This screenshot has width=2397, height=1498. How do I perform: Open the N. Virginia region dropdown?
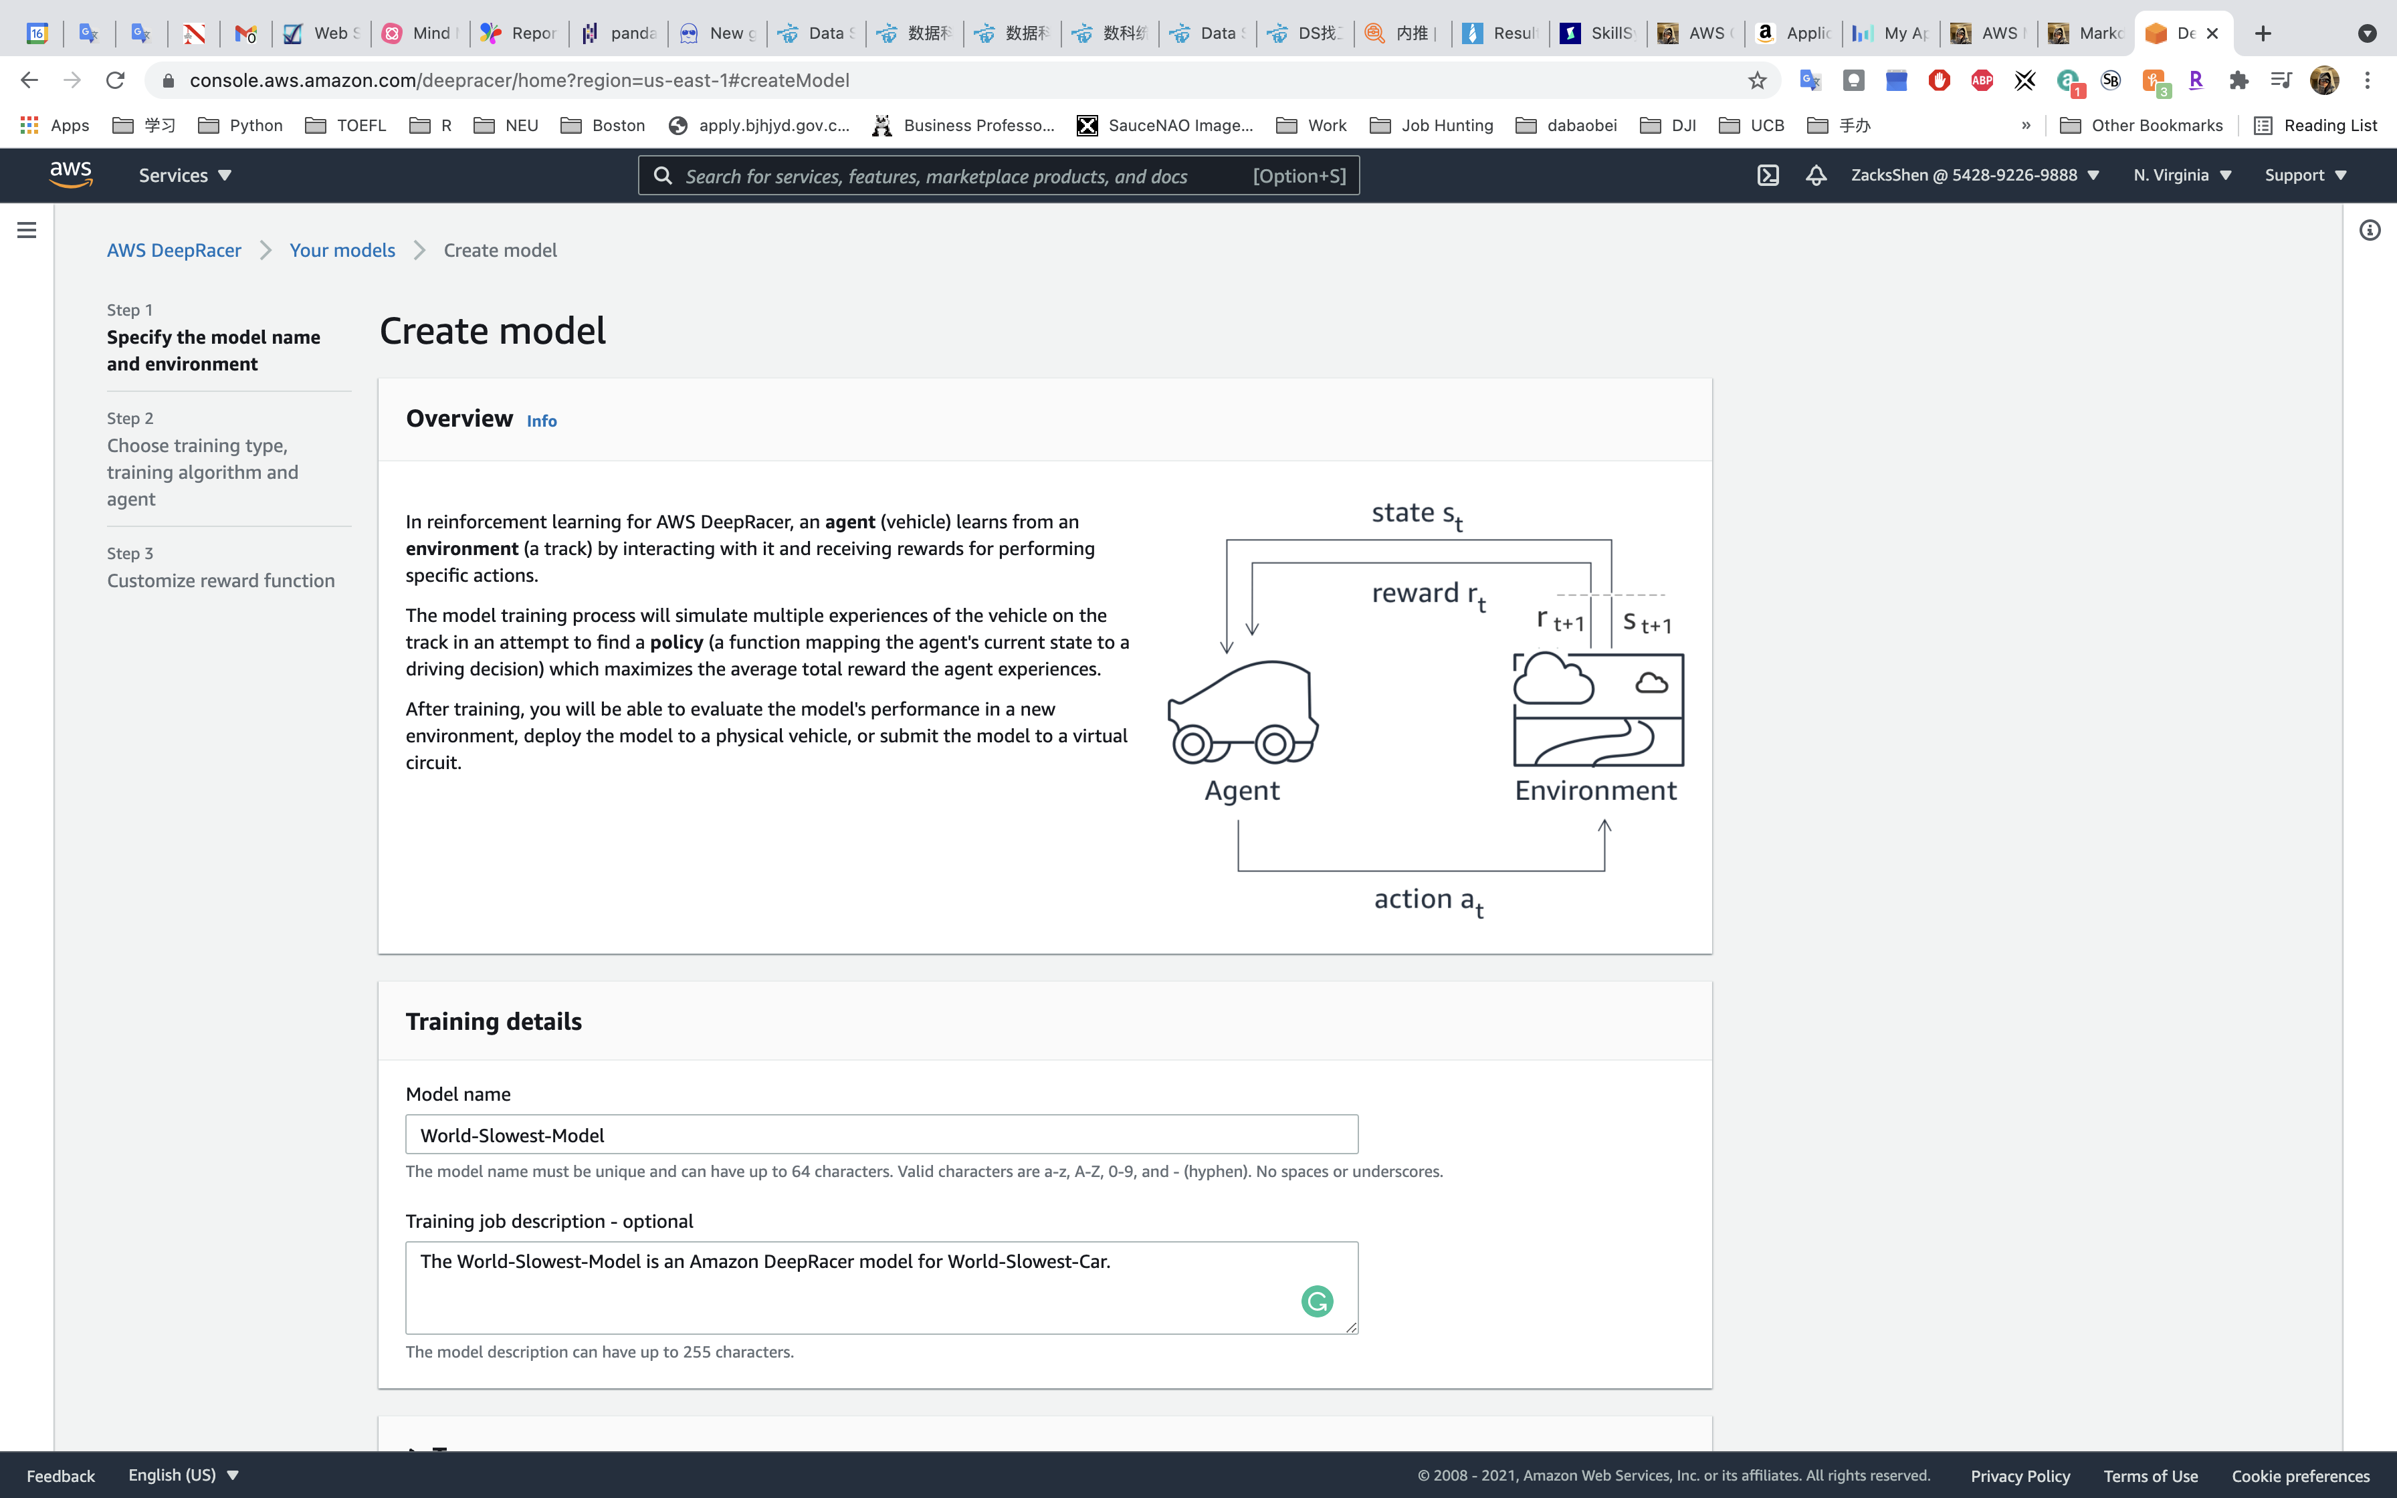2182,175
